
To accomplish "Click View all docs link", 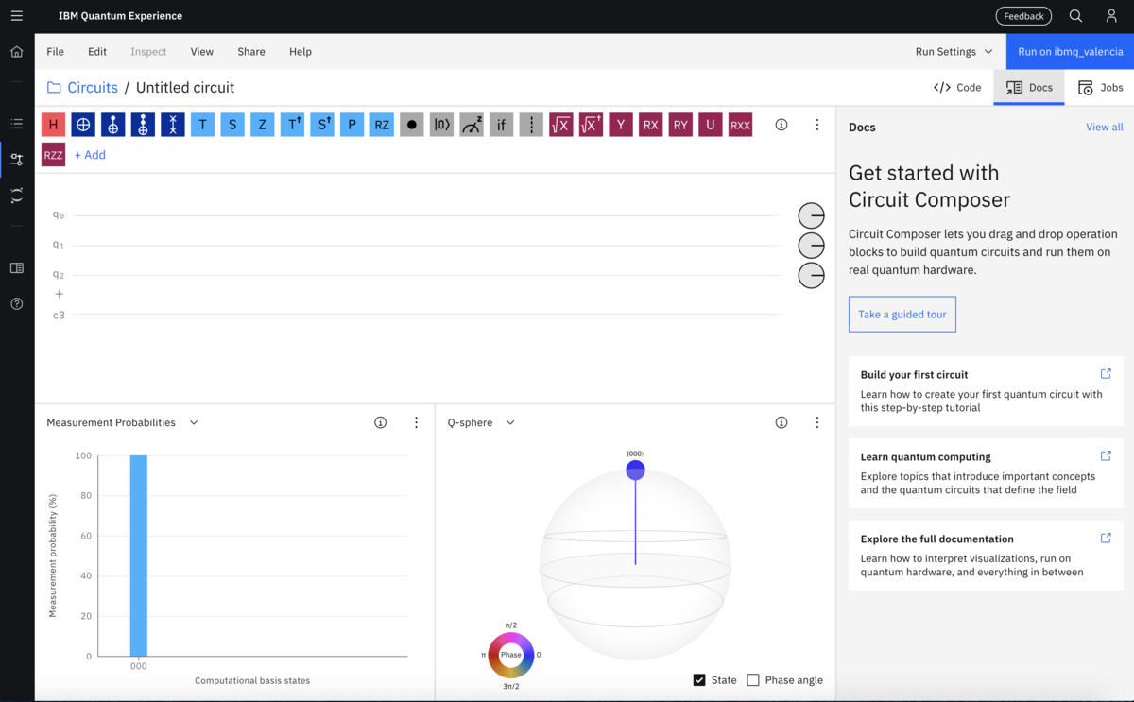I will (x=1105, y=127).
